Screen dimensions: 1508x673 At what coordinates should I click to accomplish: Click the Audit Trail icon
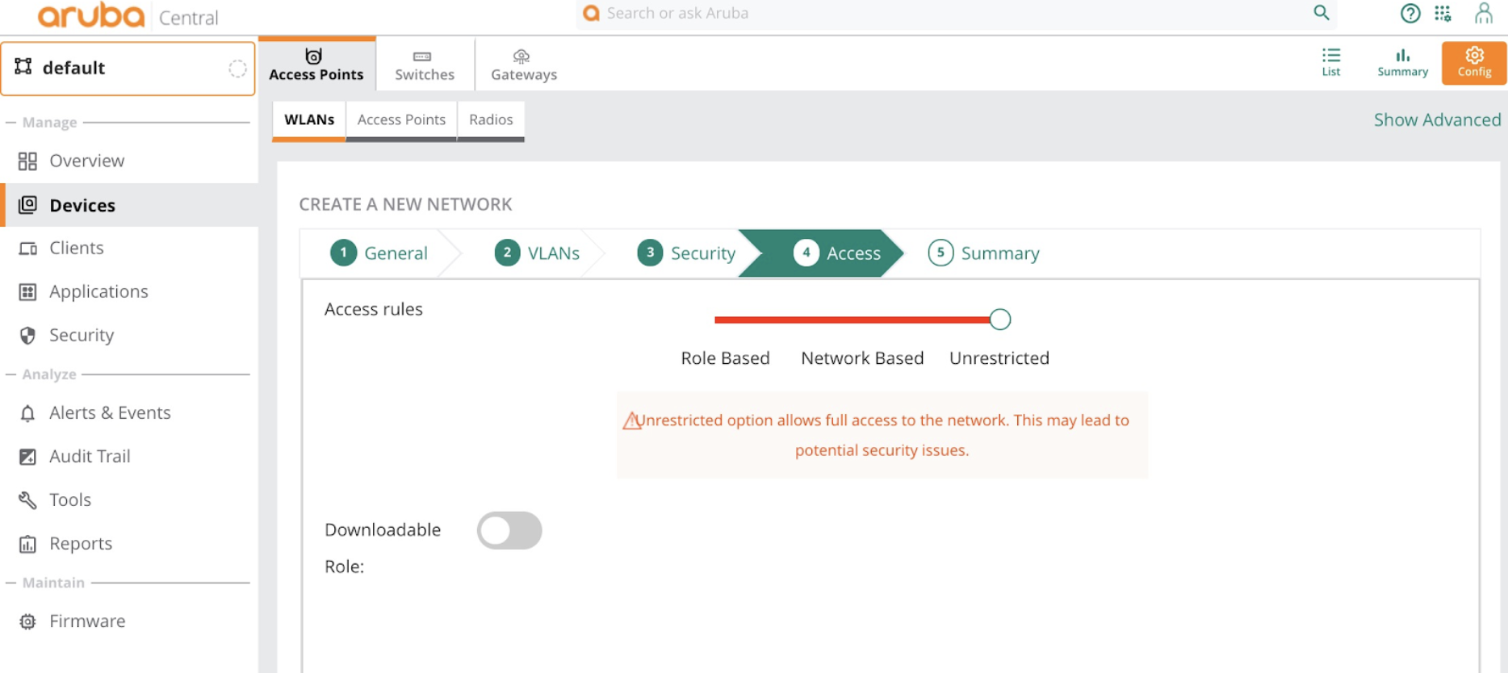[27, 457]
